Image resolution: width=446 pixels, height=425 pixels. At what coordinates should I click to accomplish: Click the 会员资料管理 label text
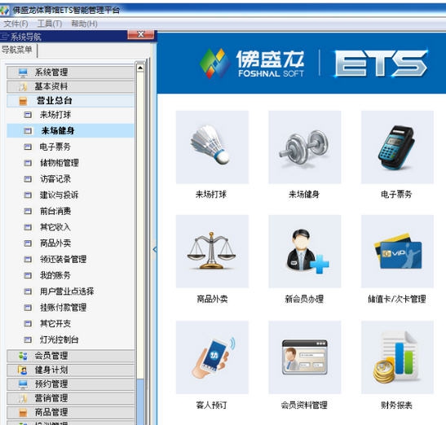304,405
